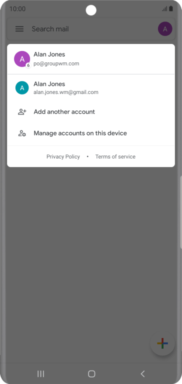Open the recent apps navigation button

click(x=40, y=373)
